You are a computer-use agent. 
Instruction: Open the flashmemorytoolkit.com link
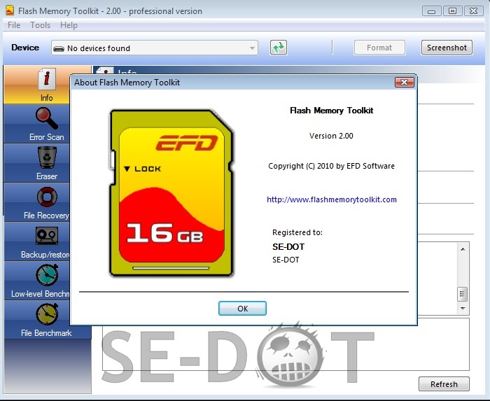332,199
